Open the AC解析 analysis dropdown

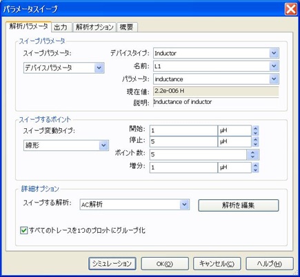point(134,205)
